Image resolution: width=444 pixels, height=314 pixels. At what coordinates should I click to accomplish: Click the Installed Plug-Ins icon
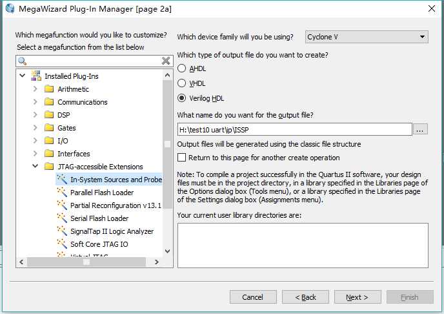(x=36, y=76)
